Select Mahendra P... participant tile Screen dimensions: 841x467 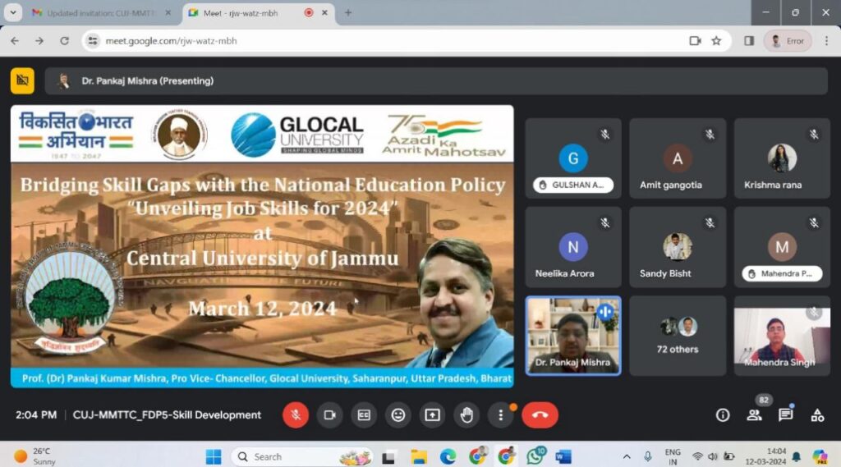(782, 247)
